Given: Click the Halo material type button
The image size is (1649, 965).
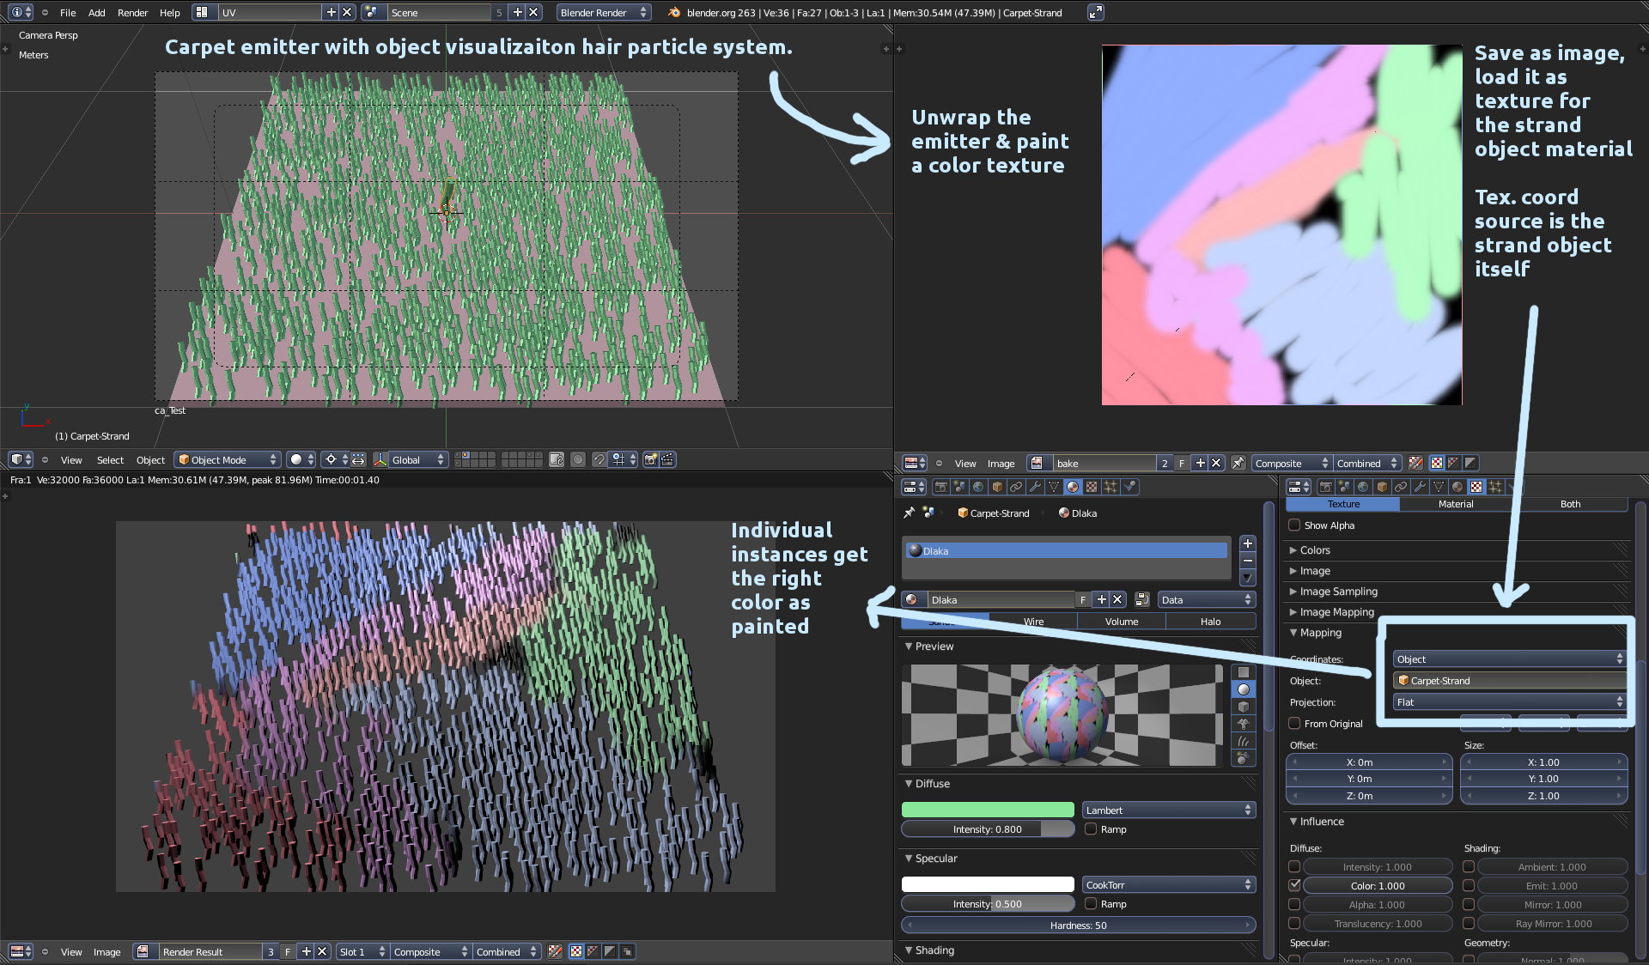Looking at the screenshot, I should (1210, 622).
